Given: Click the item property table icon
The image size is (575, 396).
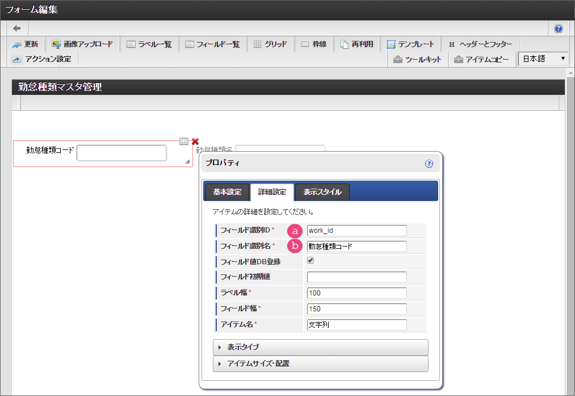Looking at the screenshot, I should coord(184,141).
